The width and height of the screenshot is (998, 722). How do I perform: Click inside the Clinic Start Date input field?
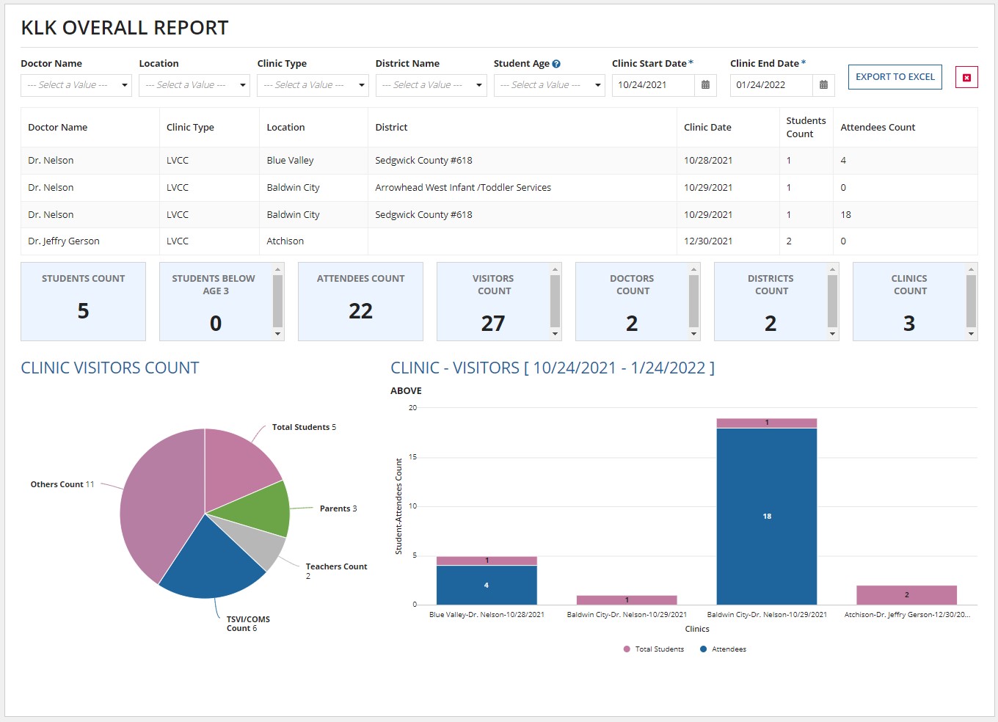[653, 85]
